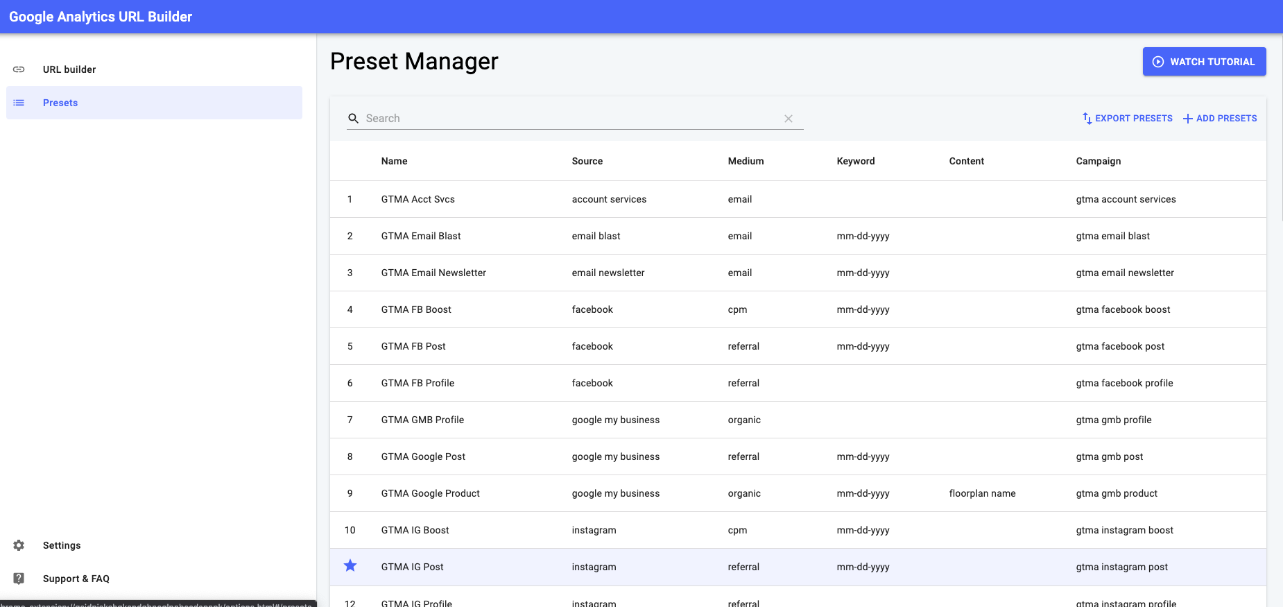
Task: Clear the search field with X icon
Action: pos(788,119)
